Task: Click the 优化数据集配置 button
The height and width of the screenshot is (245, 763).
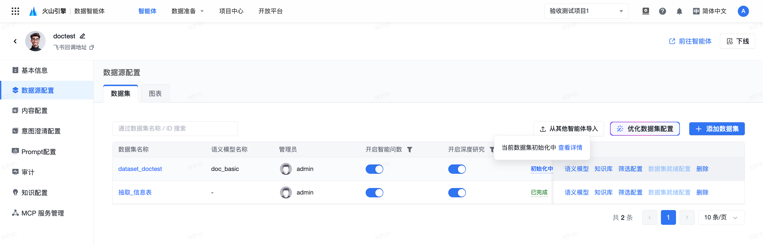Action: click(645, 129)
